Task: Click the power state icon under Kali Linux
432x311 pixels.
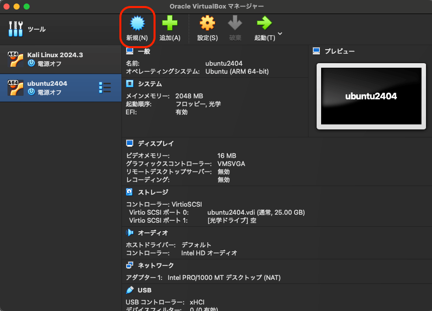Action: (32, 63)
